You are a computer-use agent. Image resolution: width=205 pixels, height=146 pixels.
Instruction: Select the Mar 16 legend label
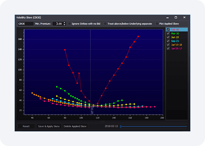[x=175, y=33]
